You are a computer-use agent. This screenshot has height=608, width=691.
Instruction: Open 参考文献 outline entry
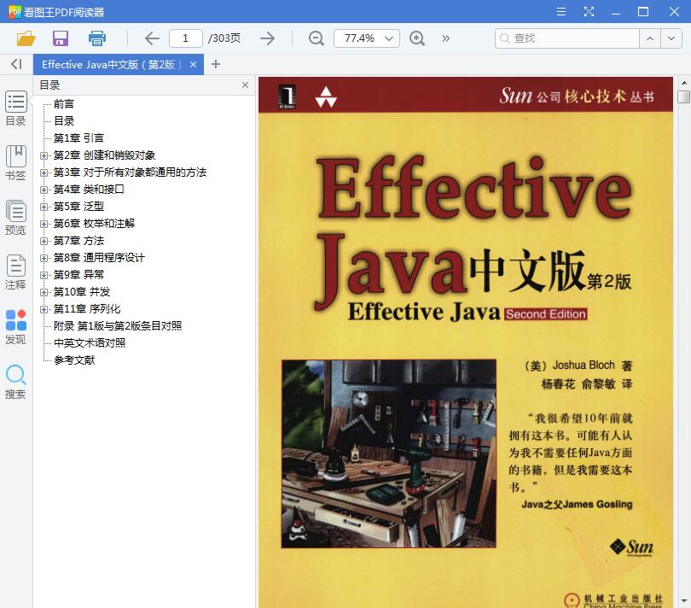click(x=74, y=360)
